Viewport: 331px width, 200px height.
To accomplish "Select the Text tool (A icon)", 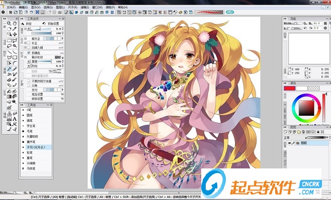I will click(15, 119).
